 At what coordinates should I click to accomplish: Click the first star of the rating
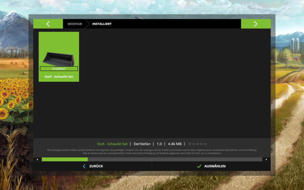[x=190, y=144]
